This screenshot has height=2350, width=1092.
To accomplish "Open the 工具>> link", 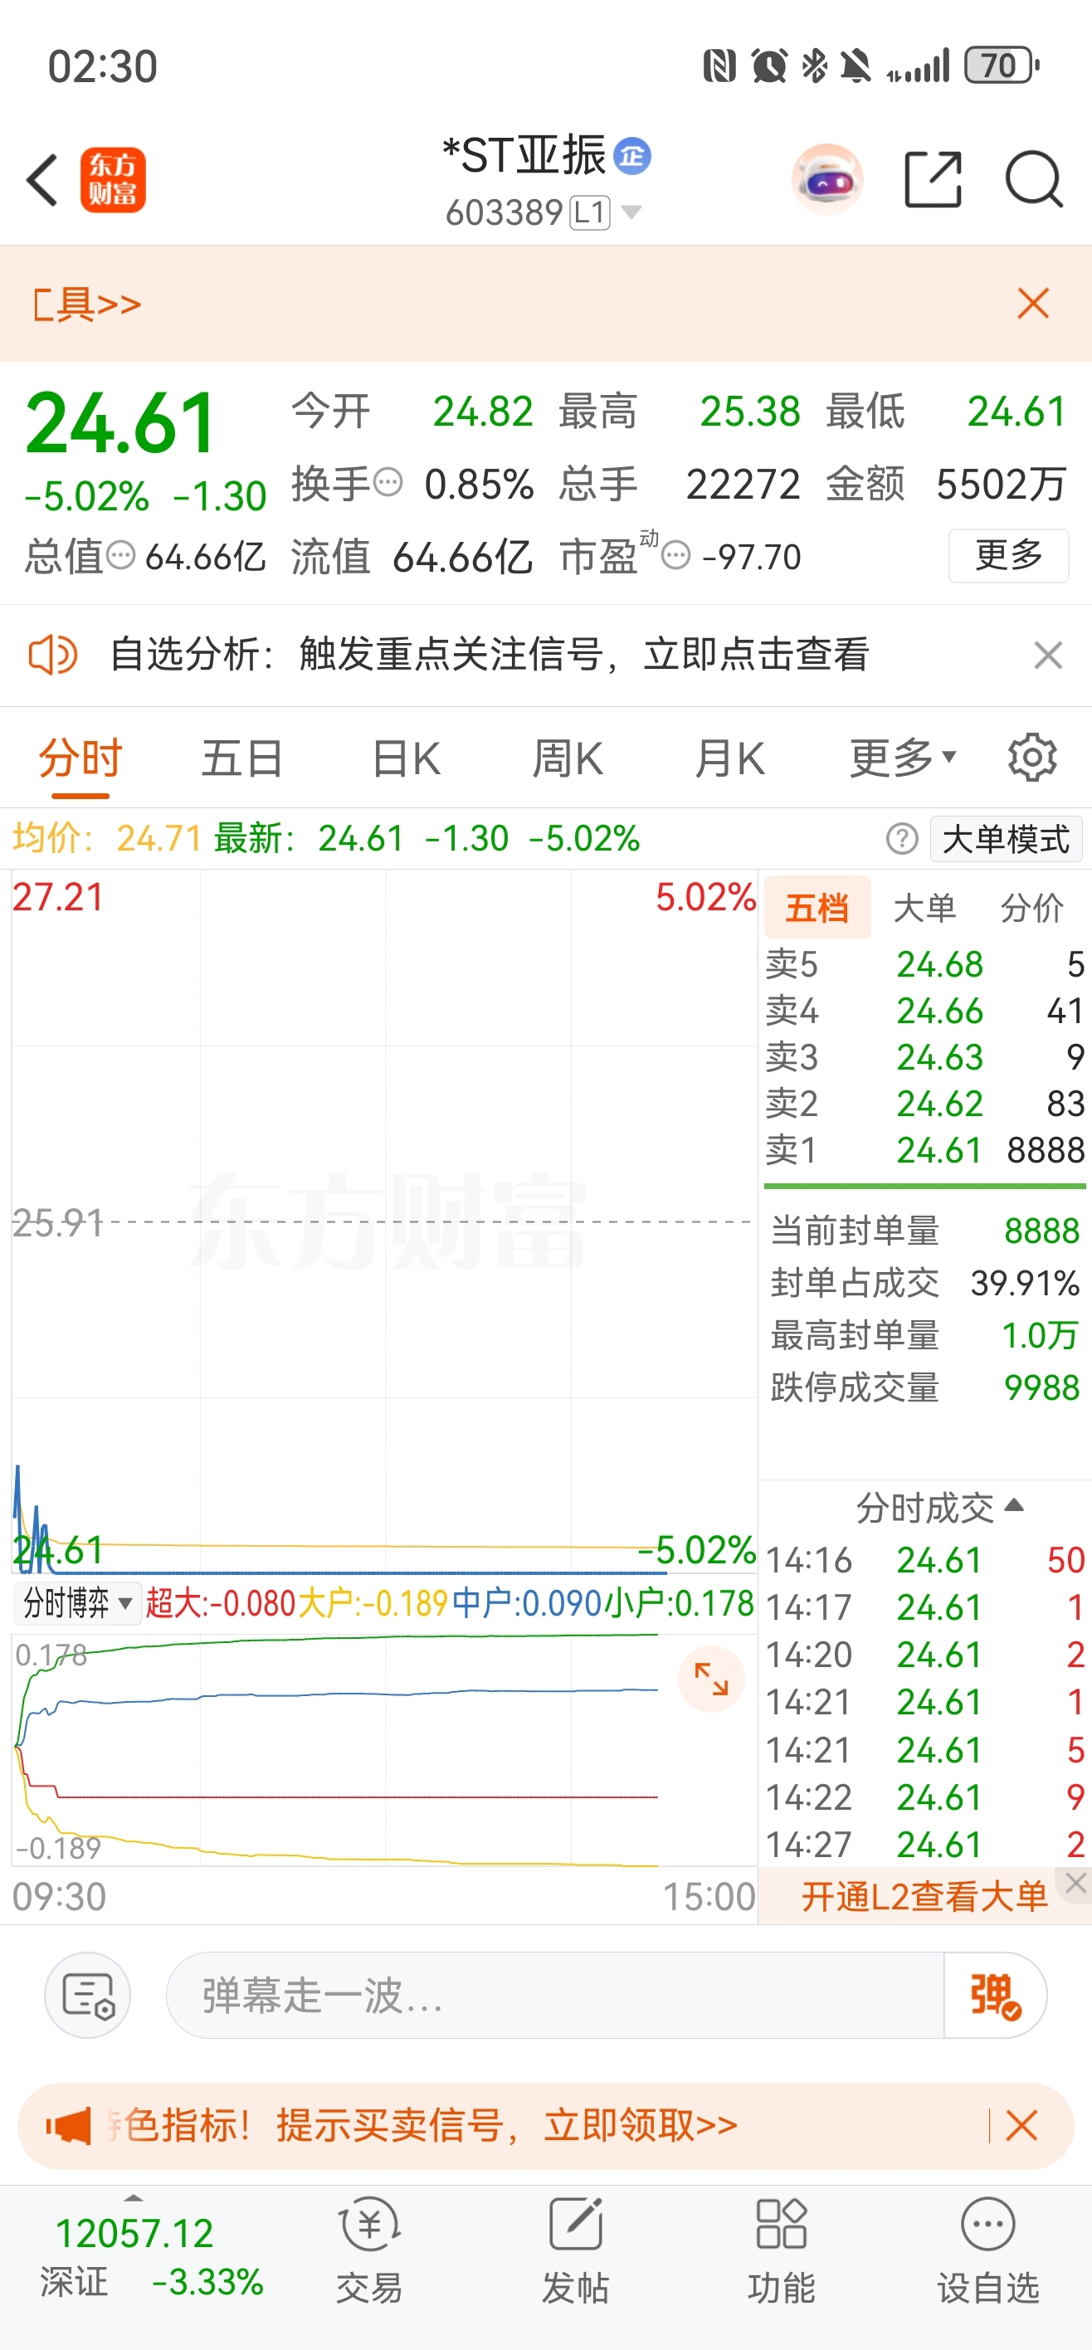I will pyautogui.click(x=86, y=304).
